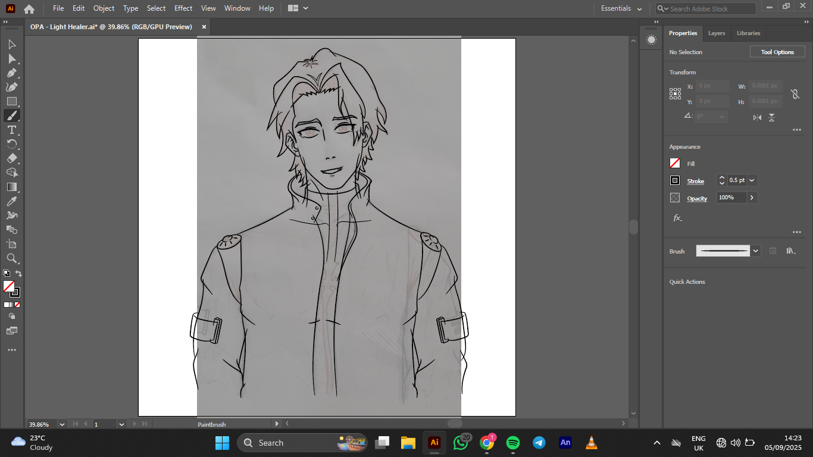The height and width of the screenshot is (457, 813).
Task: Select the Selection tool arrow
Action: (x=11, y=45)
